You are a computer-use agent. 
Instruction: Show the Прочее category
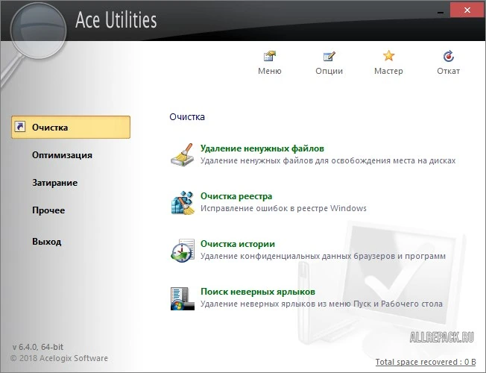(x=48, y=210)
